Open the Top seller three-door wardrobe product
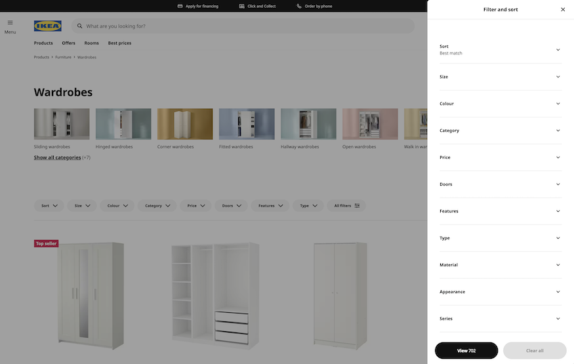 click(91, 296)
